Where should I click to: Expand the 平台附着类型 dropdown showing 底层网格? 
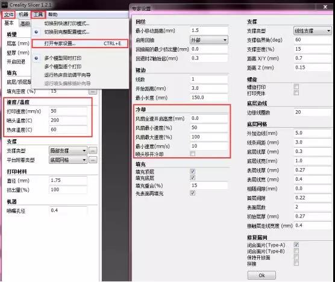pyautogui.click(x=68, y=160)
